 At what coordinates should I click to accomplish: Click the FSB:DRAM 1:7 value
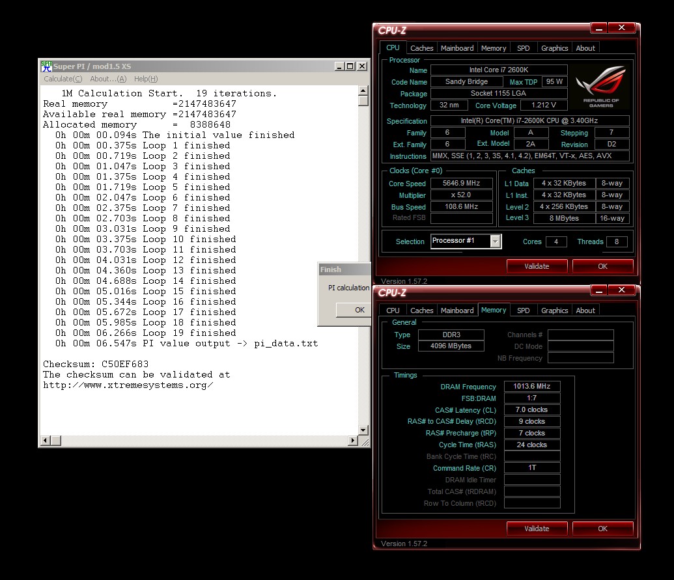click(532, 398)
